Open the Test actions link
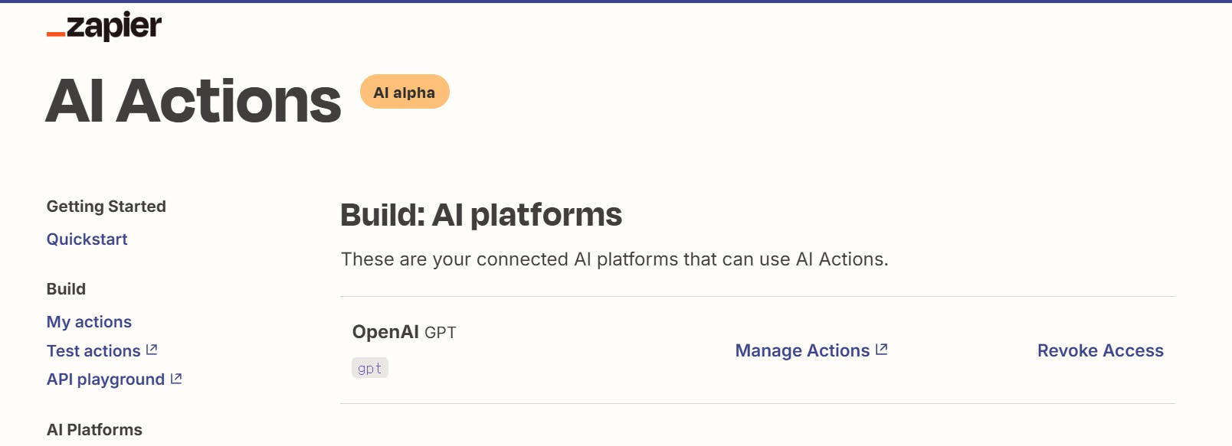Screen dimensions: 1232x446 93,351
